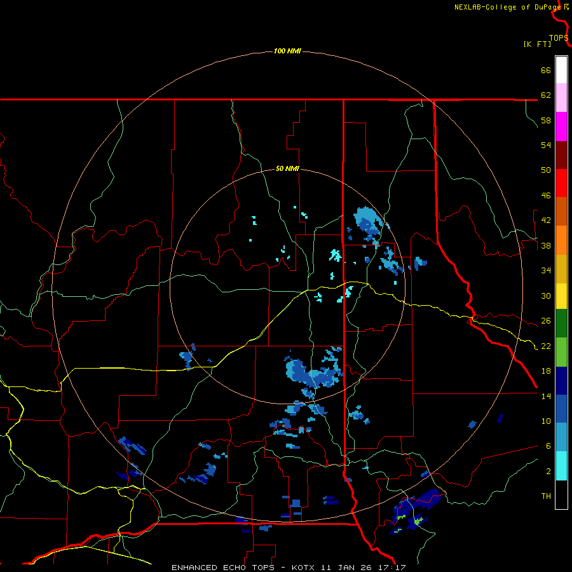The height and width of the screenshot is (572, 572).
Task: Click the legend value 38
Action: [546, 245]
